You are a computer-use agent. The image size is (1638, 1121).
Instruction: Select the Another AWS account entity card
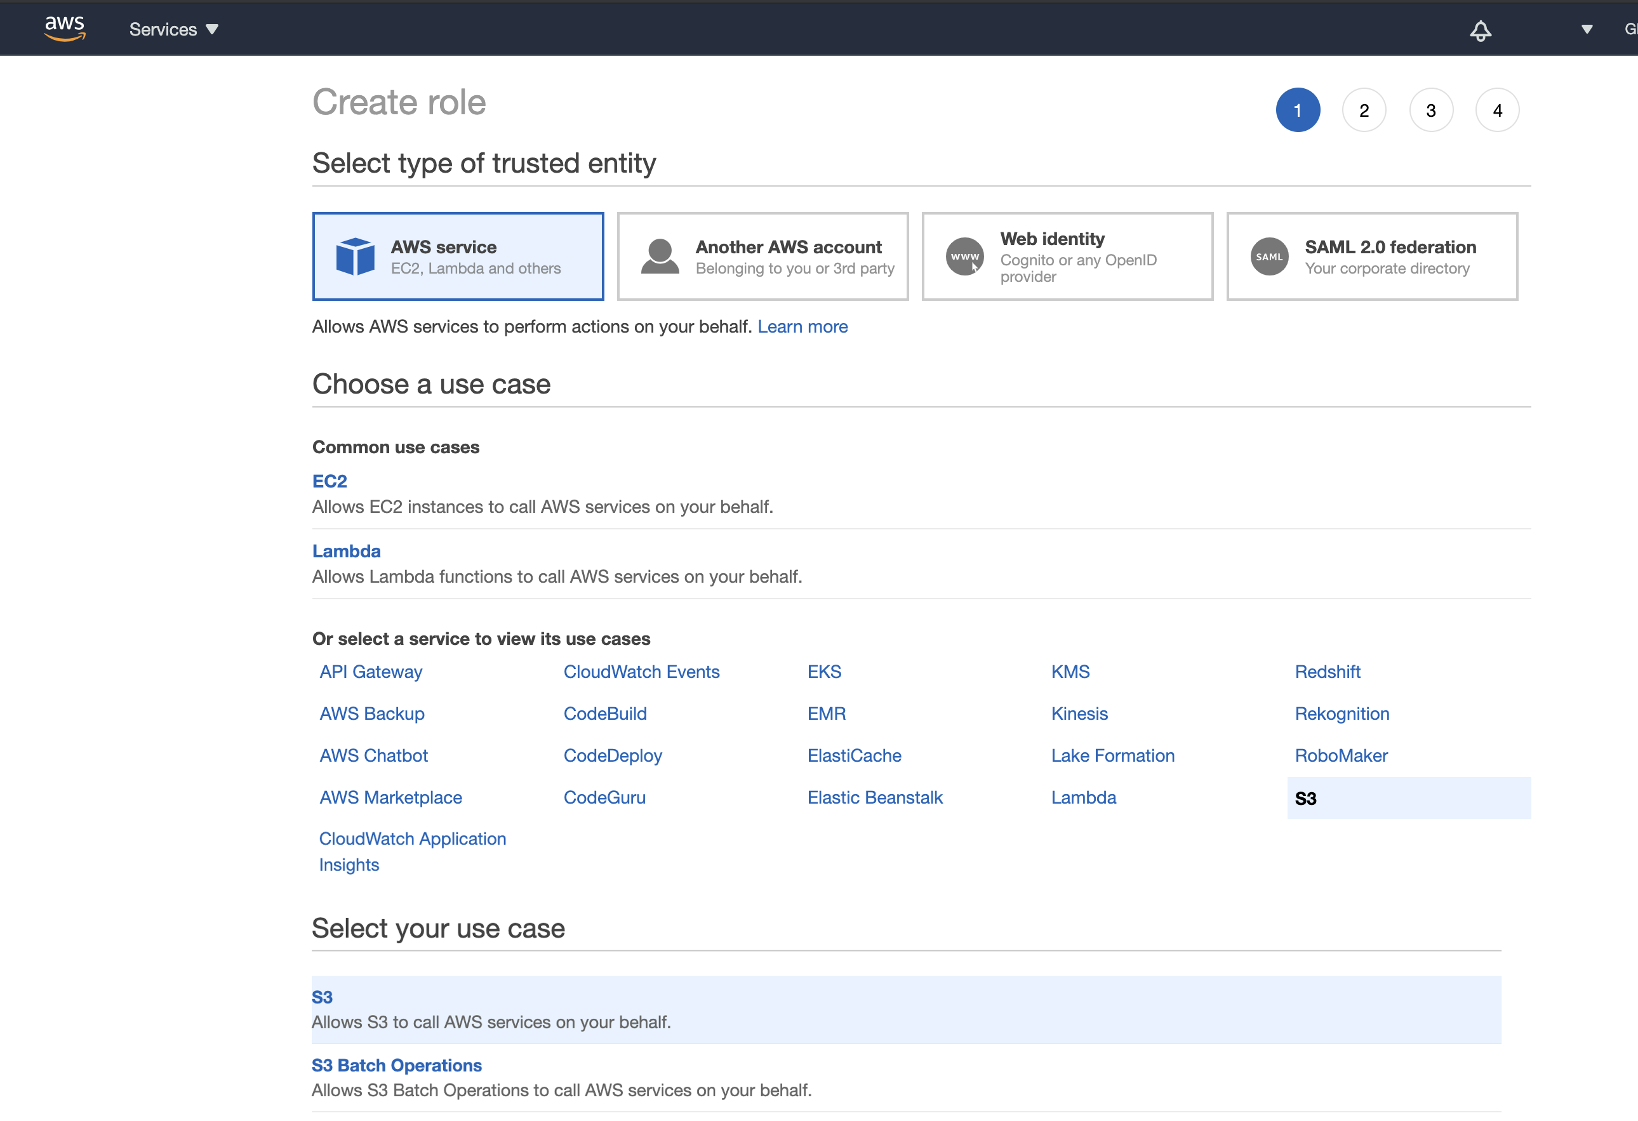[x=762, y=256]
